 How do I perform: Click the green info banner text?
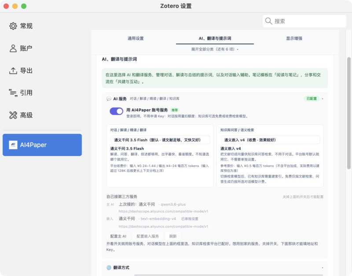[213, 78]
